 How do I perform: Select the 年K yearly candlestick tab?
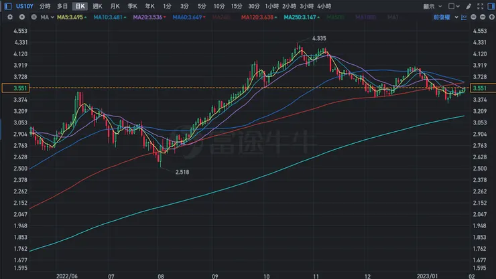coord(149,6)
